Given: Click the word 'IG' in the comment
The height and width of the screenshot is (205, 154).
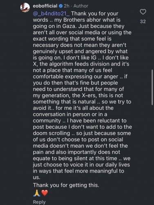Looking at the screenshot, I should point(94,58).
